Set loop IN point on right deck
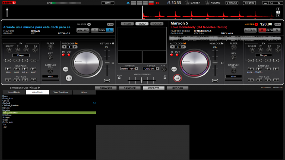The image size is (285, 160). 172,55
